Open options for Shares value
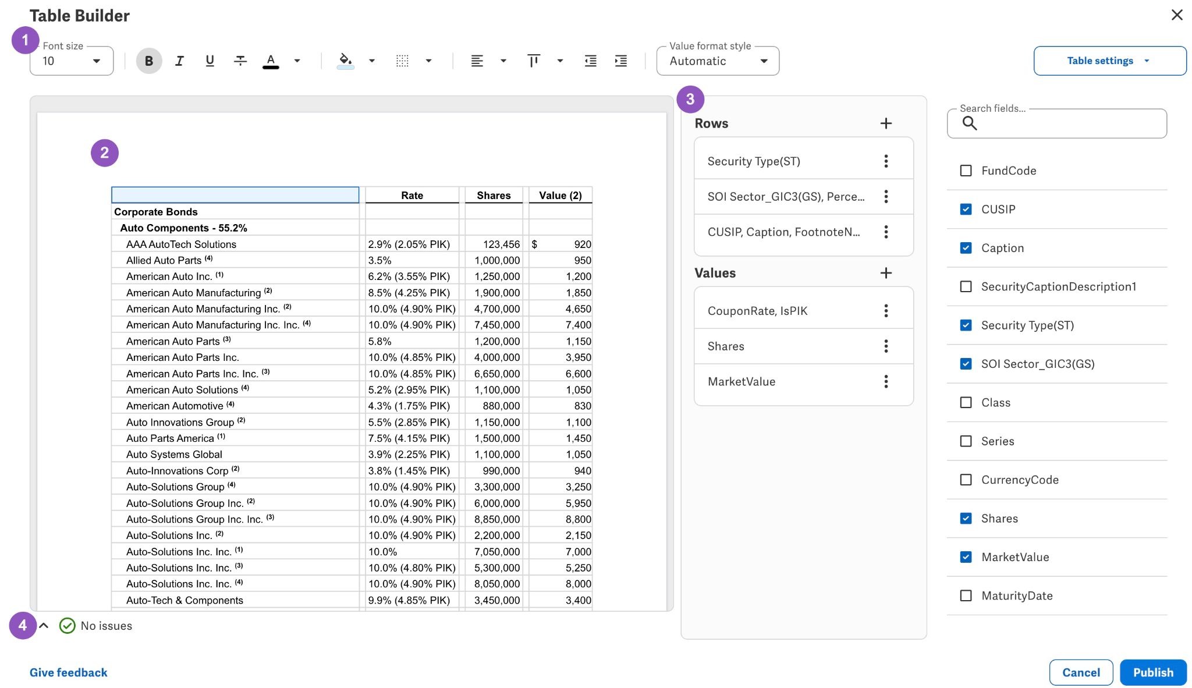The height and width of the screenshot is (688, 1192). click(886, 346)
